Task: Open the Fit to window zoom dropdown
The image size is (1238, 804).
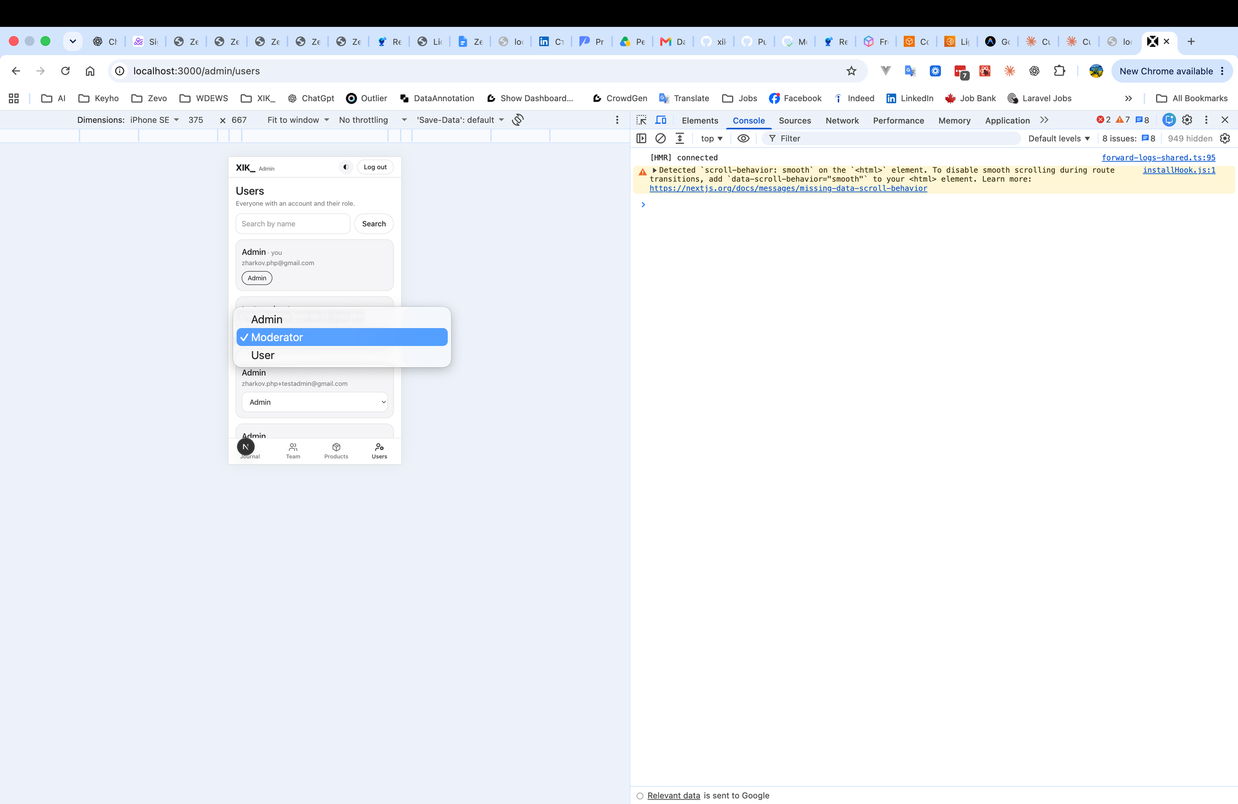Action: [298, 120]
